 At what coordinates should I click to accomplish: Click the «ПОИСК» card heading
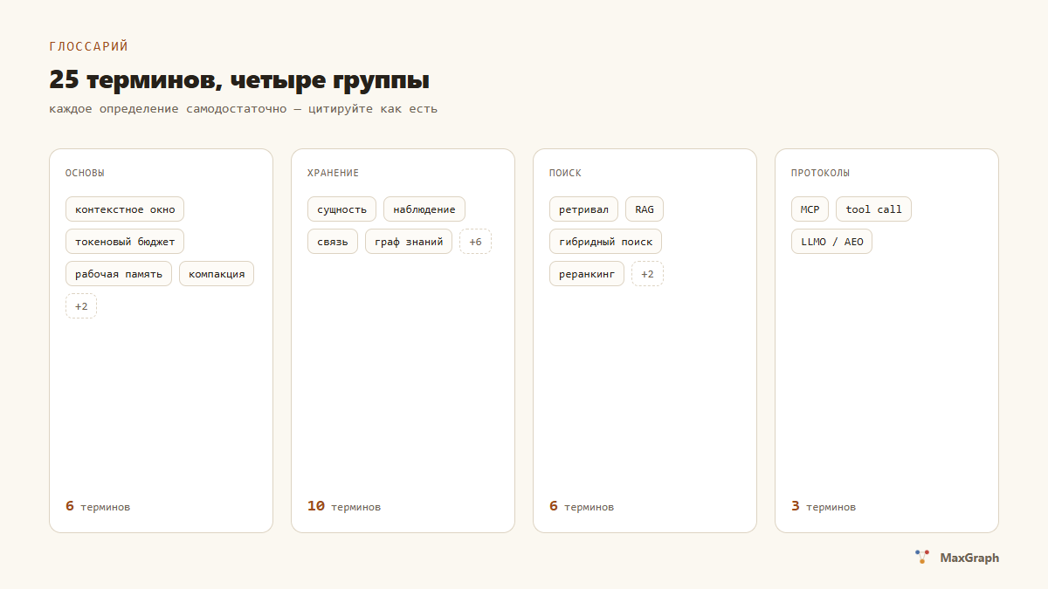coord(565,174)
